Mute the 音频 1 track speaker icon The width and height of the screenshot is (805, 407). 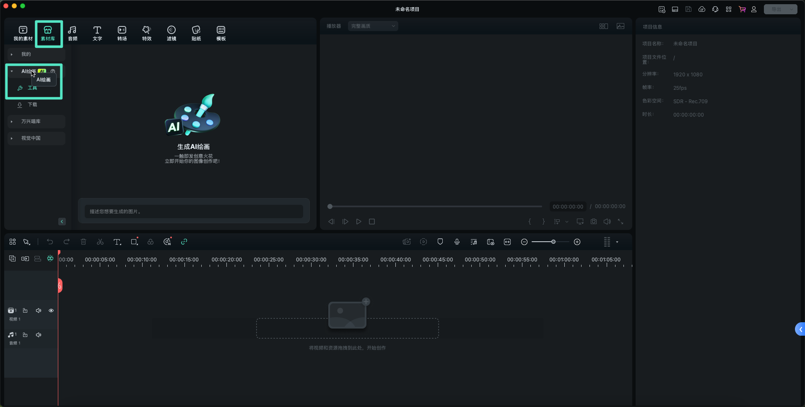click(39, 335)
